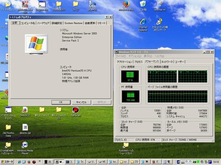Image resolution: width=221 pixels, height=165 pixels.
Task: Click the help question mark in dialog title
Action: (107, 17)
